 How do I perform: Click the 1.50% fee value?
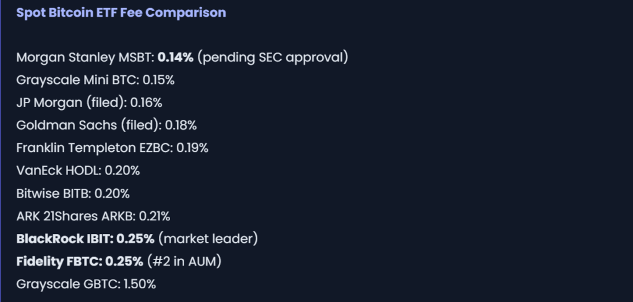pos(140,284)
